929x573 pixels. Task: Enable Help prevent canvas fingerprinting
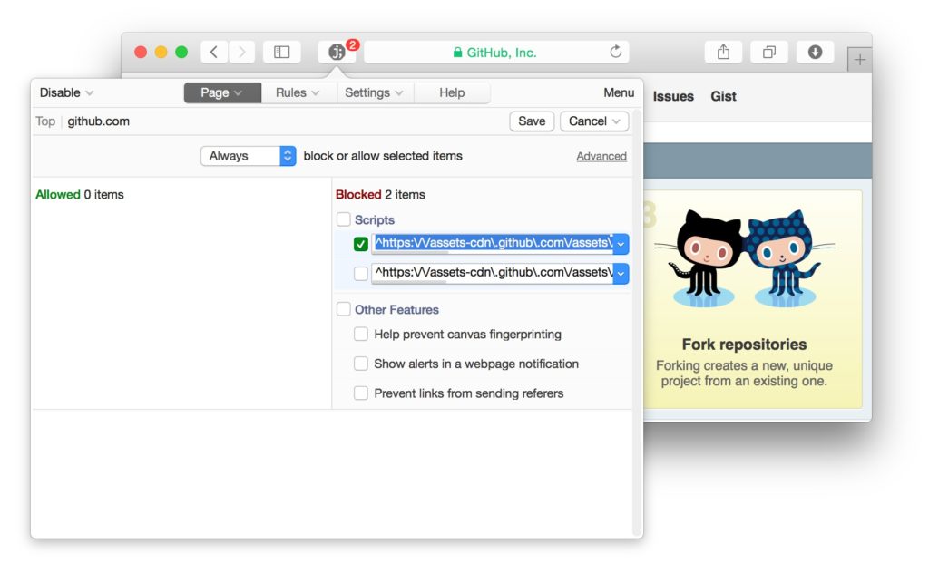click(x=361, y=334)
